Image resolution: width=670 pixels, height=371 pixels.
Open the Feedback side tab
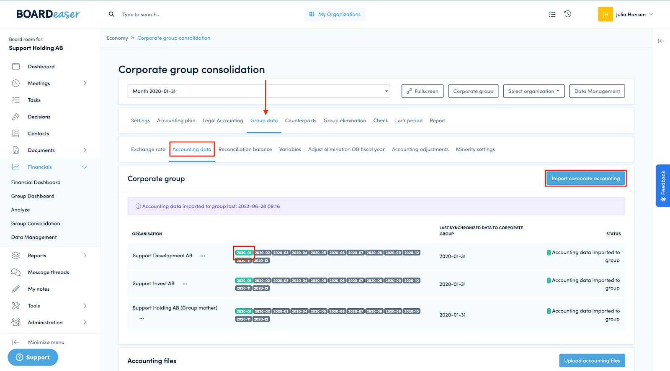[663, 186]
